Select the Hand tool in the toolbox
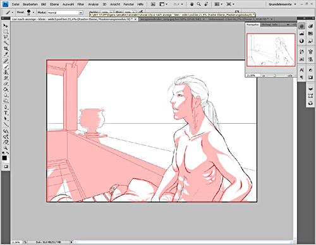This screenshot has width=316, height=245. coord(6,143)
